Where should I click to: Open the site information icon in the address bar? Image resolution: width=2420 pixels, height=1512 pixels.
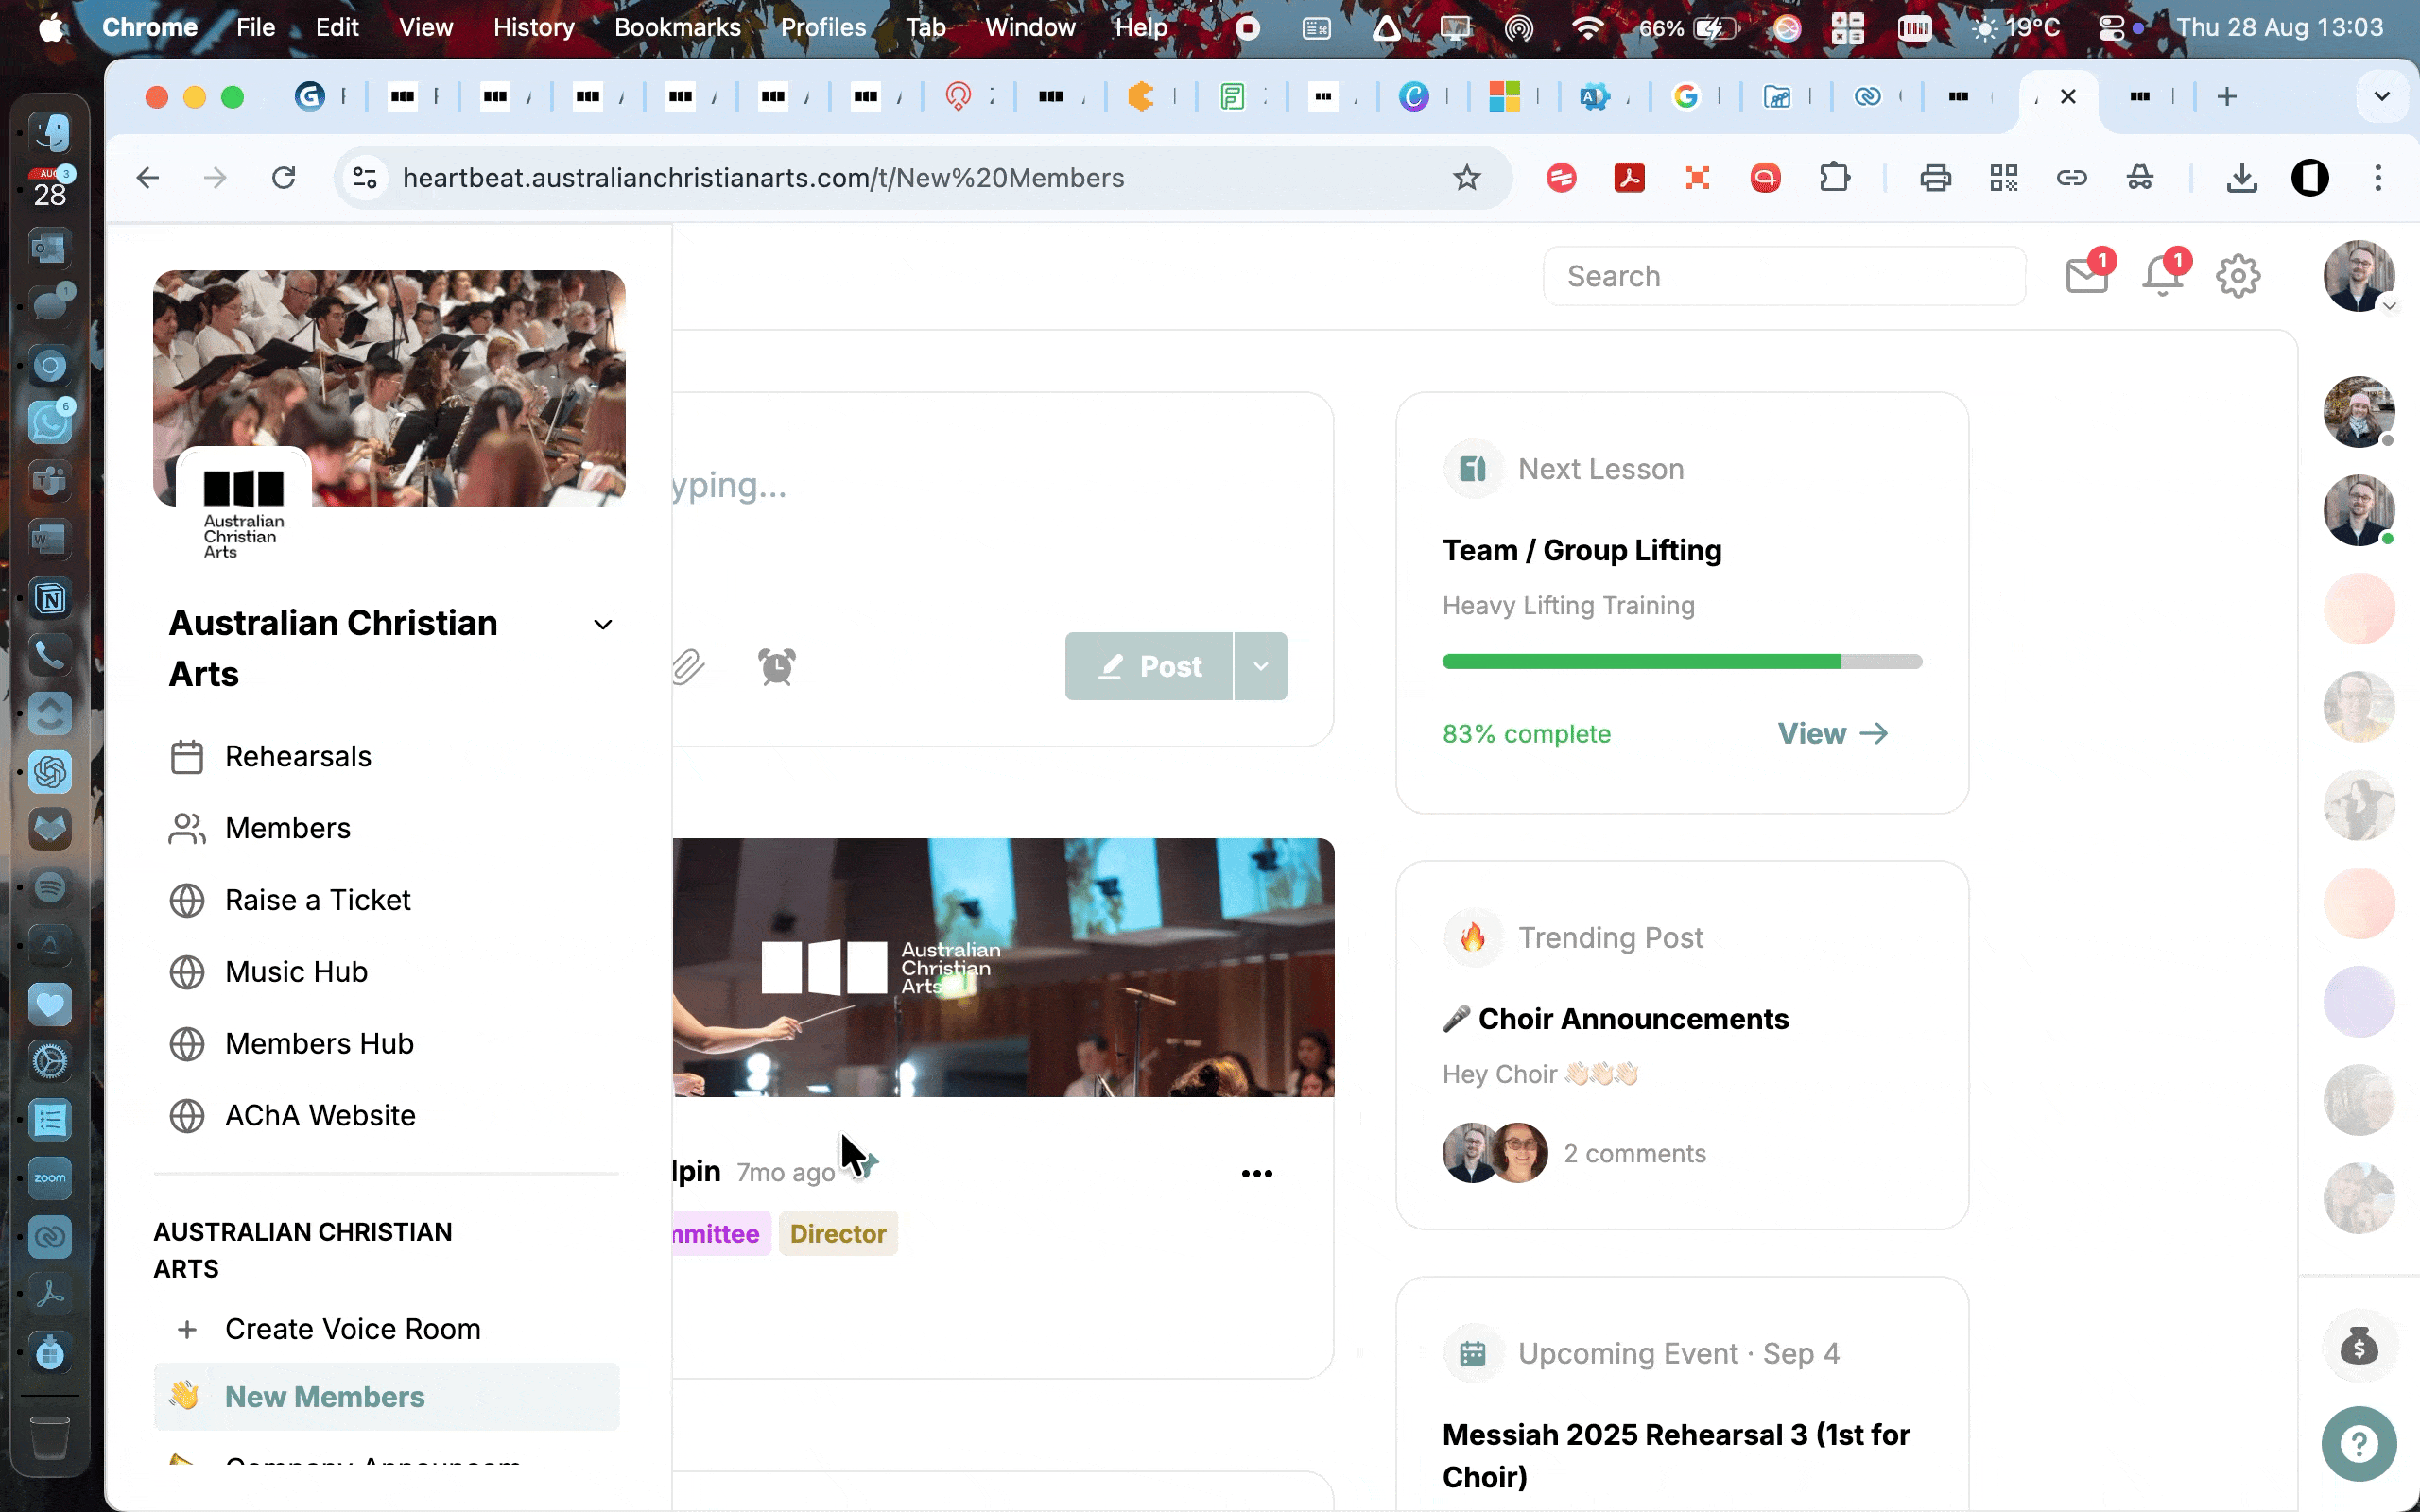[365, 178]
